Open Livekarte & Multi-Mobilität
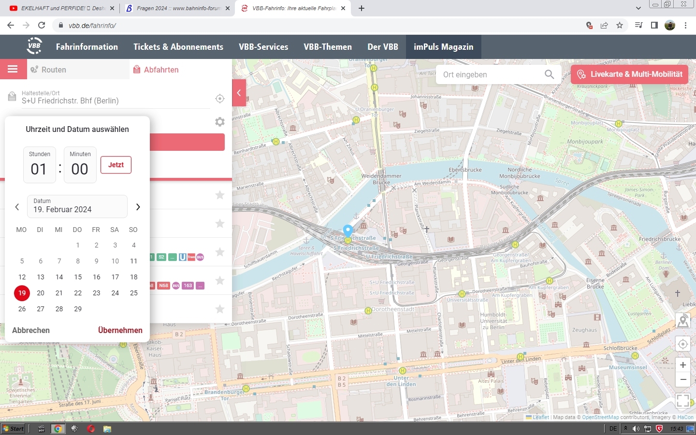Viewport: 696px width, 435px height. (x=630, y=74)
